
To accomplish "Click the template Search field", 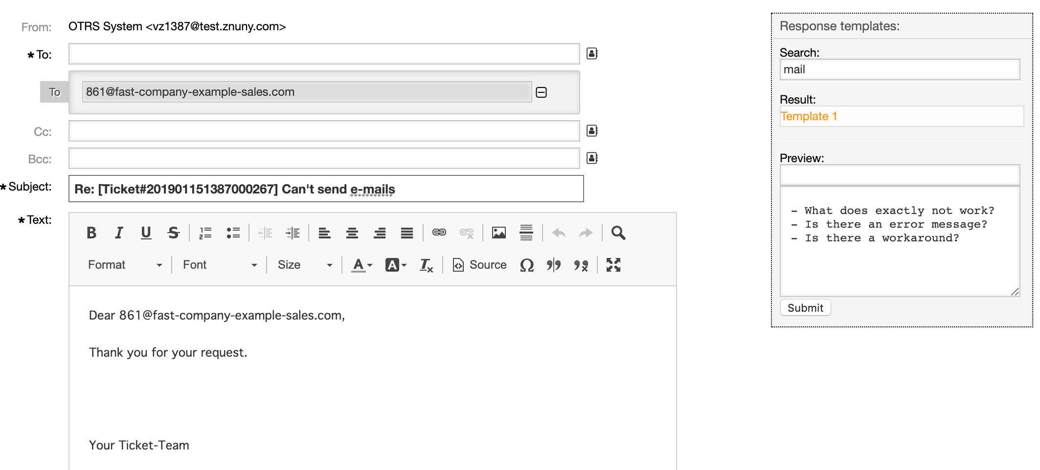I will click(x=899, y=69).
